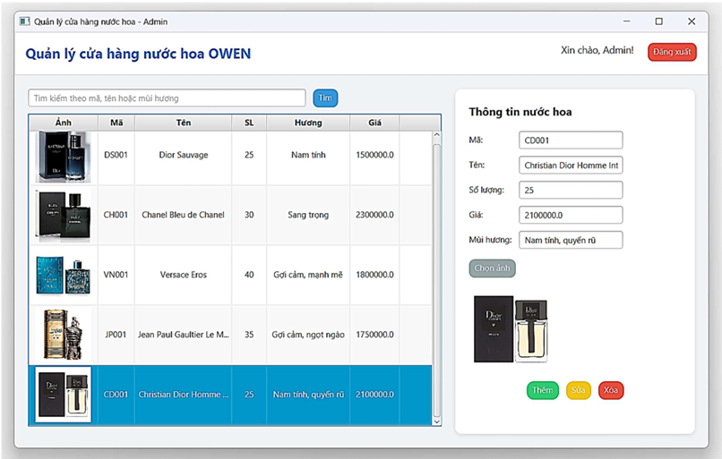Click the Versace Eros bottle thumbnail
The height and width of the screenshot is (459, 722).
[63, 276]
